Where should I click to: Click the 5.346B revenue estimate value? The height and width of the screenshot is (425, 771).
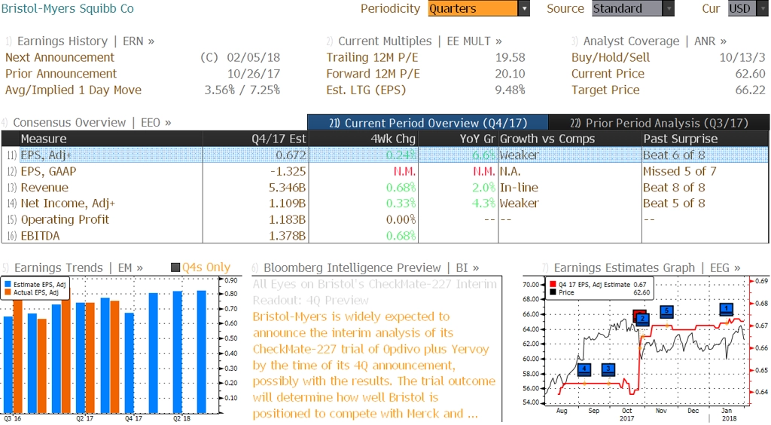(x=287, y=188)
